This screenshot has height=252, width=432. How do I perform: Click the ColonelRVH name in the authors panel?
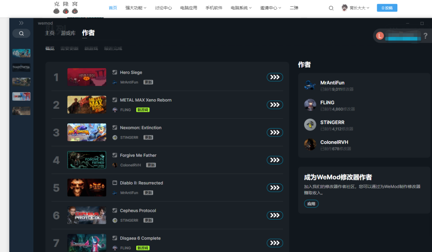[x=334, y=142]
